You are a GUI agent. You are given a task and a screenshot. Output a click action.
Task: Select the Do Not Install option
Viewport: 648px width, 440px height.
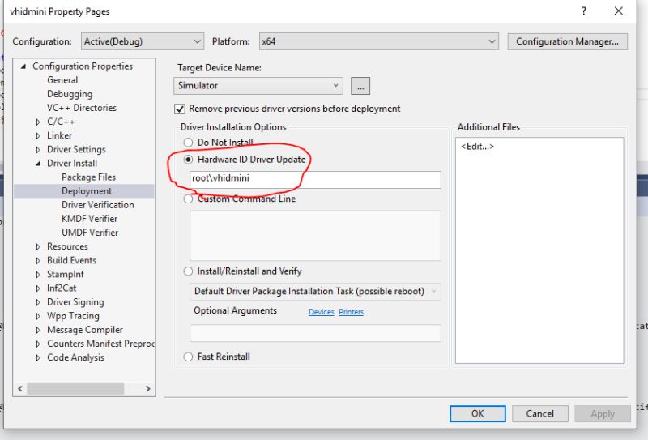188,143
